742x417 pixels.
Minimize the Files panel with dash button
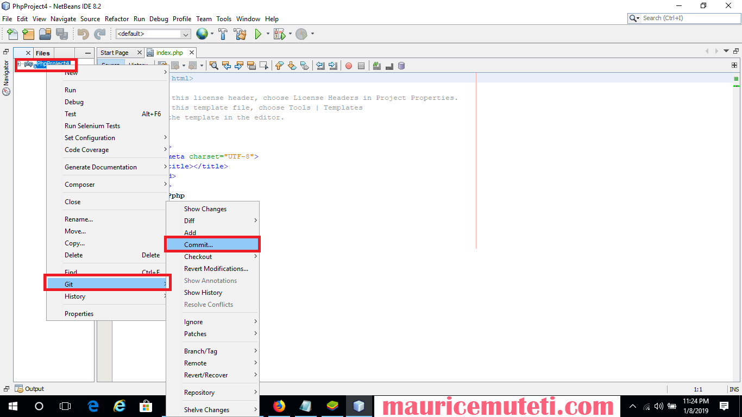88,53
